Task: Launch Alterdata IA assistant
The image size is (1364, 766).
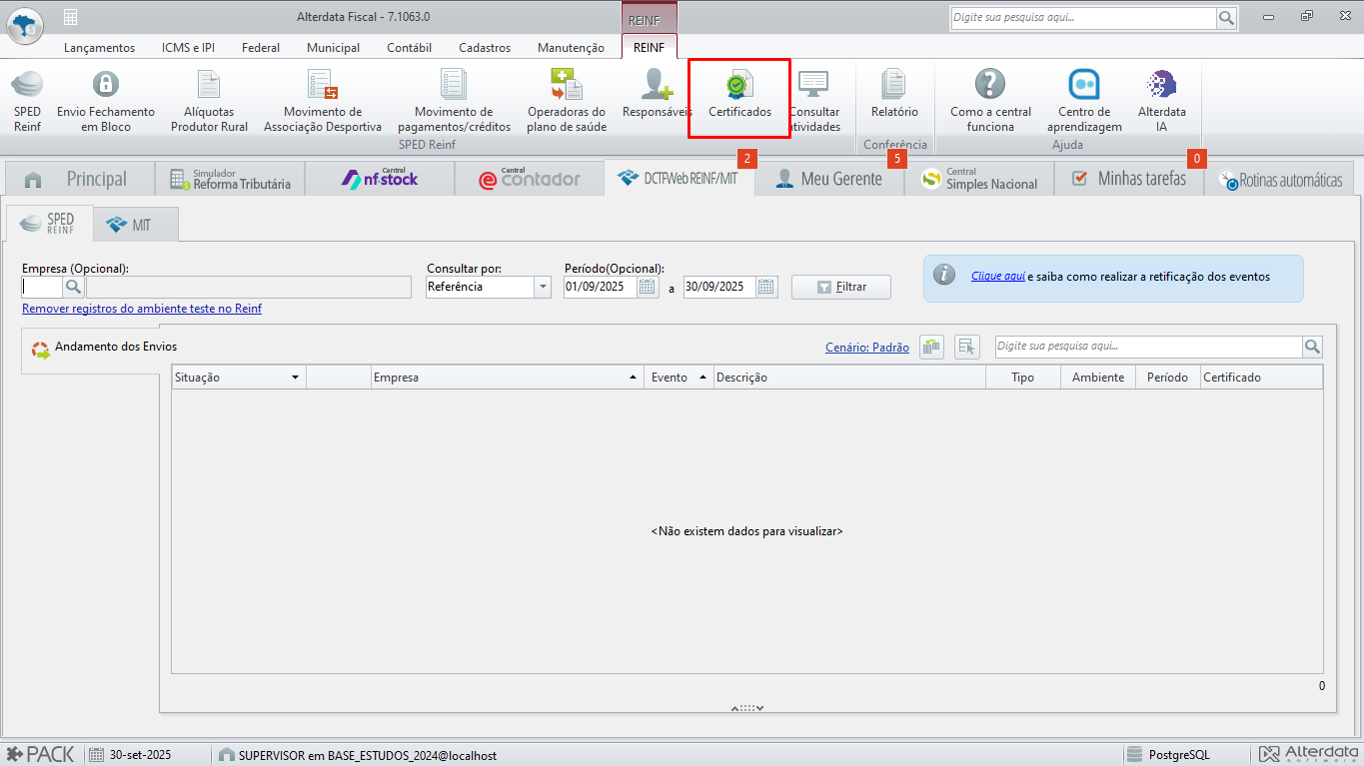Action: pyautogui.click(x=1161, y=100)
